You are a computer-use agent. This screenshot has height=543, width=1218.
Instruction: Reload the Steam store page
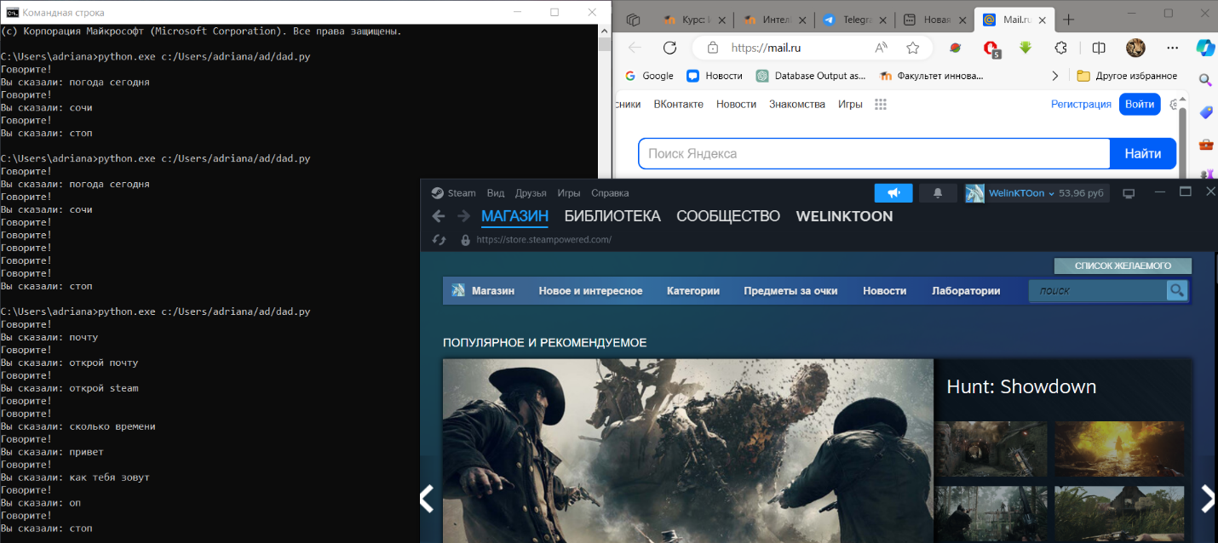[440, 240]
